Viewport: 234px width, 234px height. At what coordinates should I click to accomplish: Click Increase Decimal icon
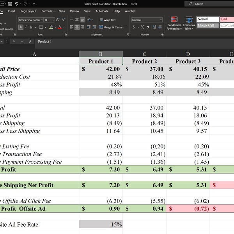pos(154,27)
